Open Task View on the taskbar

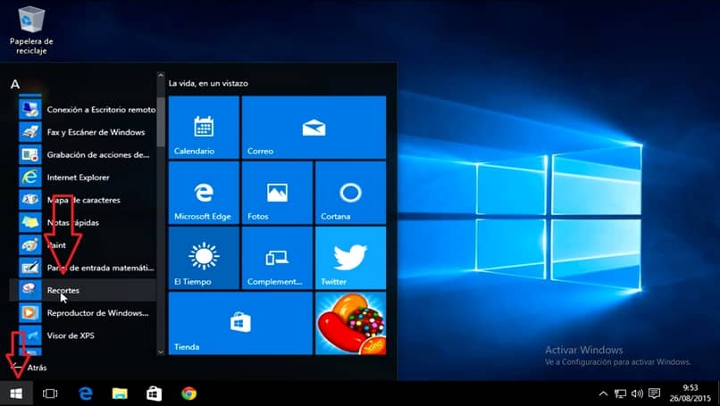(x=50, y=394)
